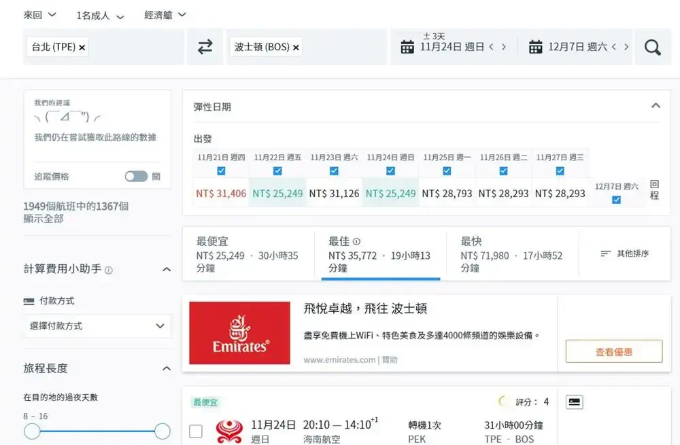Select NT$ 25,249 price for 11月22日
Viewport: 680px width, 445px height.
click(x=277, y=193)
